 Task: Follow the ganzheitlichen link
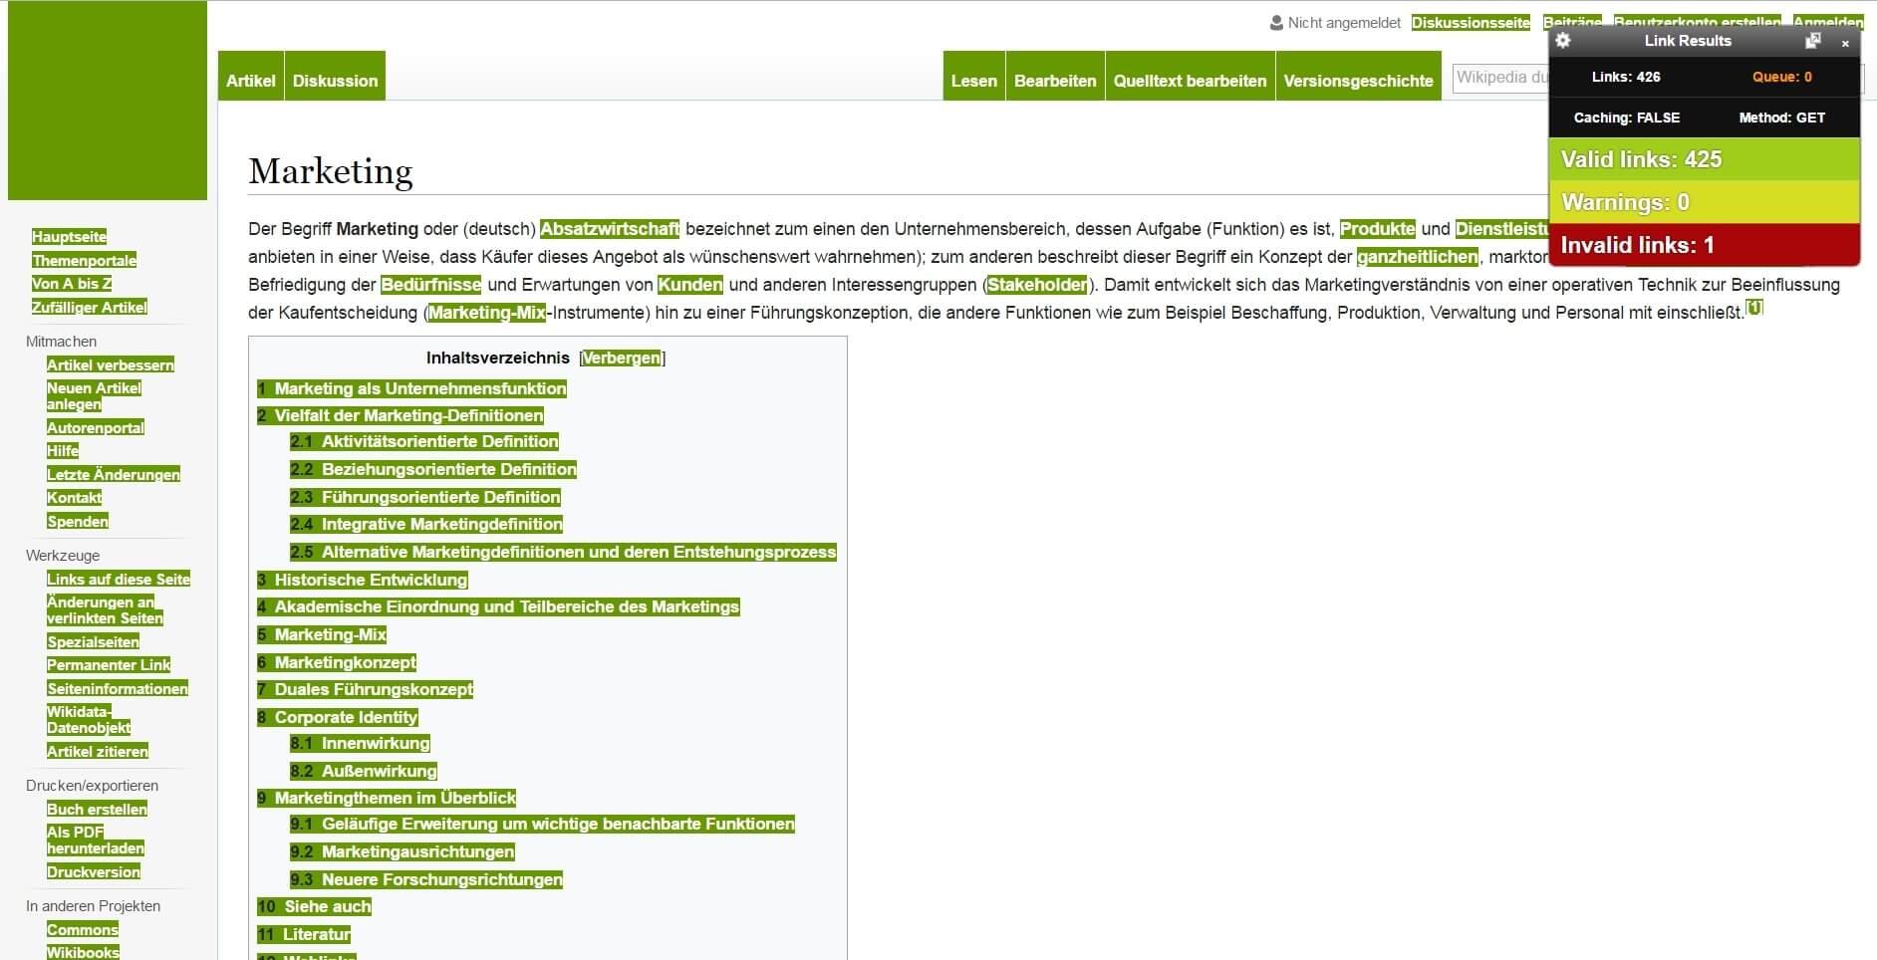1417,257
